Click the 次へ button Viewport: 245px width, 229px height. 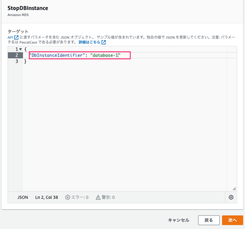(x=232, y=220)
